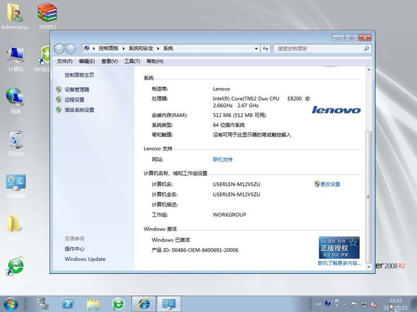Click the 正版授权 genuine software badge
The image size is (417, 312).
pyautogui.click(x=339, y=248)
